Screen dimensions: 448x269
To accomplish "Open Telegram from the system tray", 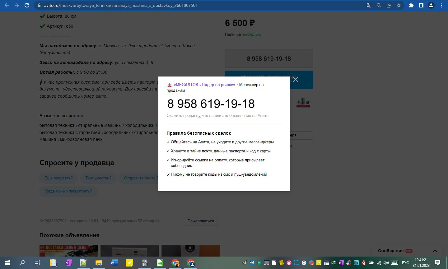I will (244, 263).
